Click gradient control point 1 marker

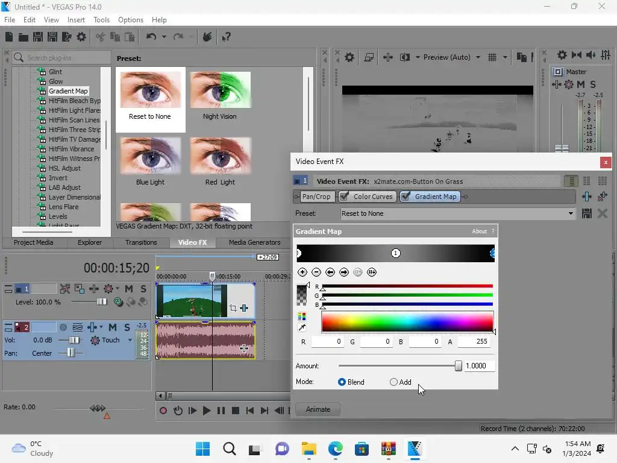point(396,253)
